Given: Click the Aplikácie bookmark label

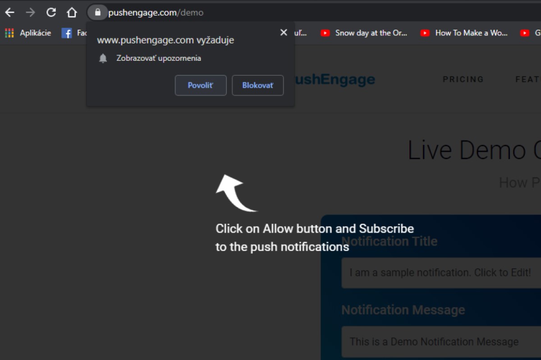Looking at the screenshot, I should (x=35, y=33).
